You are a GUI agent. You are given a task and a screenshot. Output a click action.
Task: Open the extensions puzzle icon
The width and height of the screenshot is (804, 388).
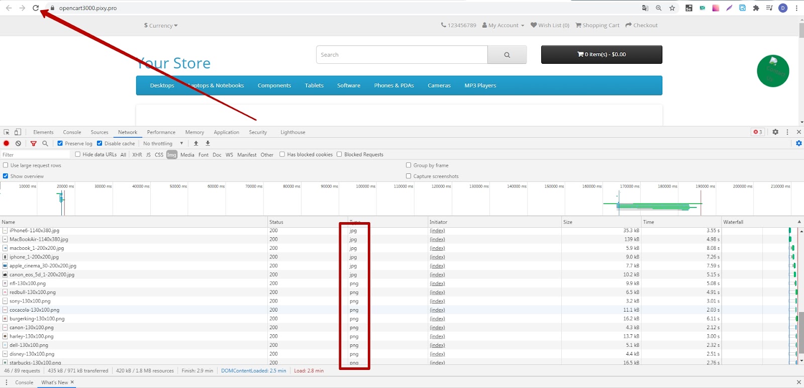[x=756, y=8]
